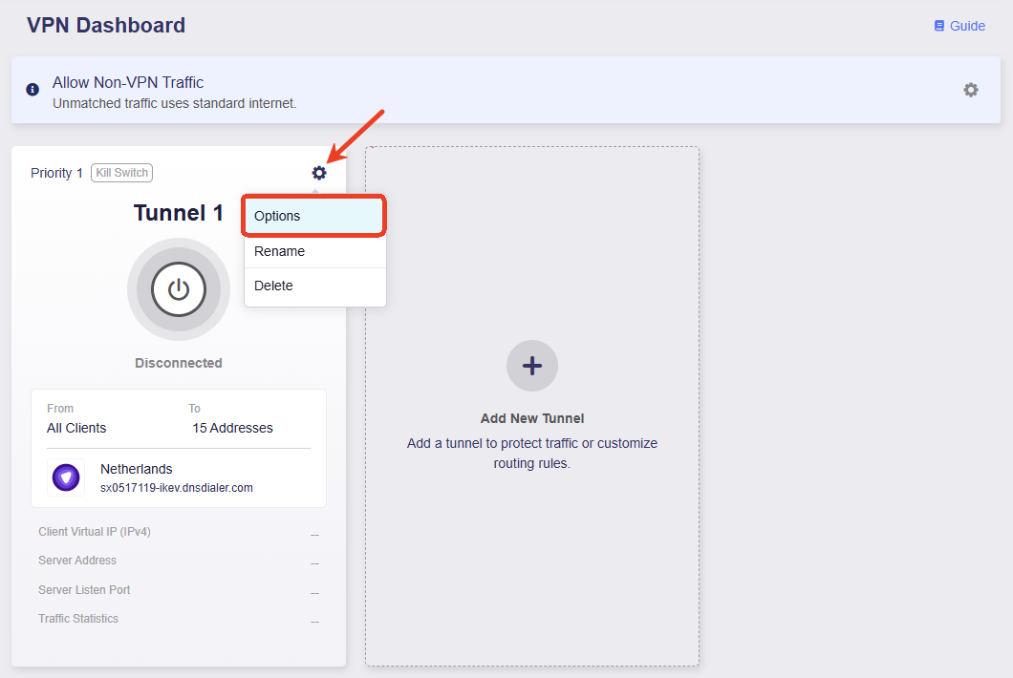Image resolution: width=1013 pixels, height=678 pixels.
Task: Click the Tunnel 1 title
Action: pyautogui.click(x=178, y=213)
